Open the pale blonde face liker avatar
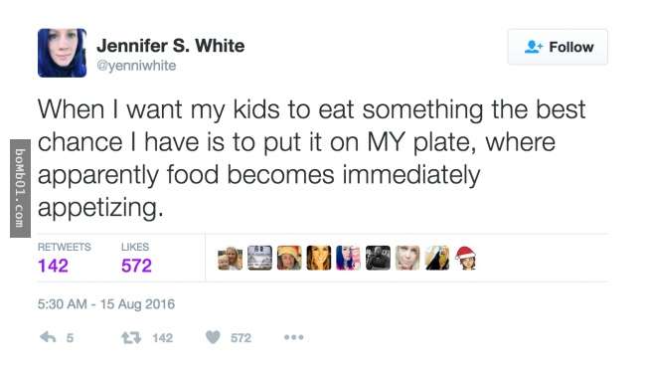646x377 pixels. 407,258
